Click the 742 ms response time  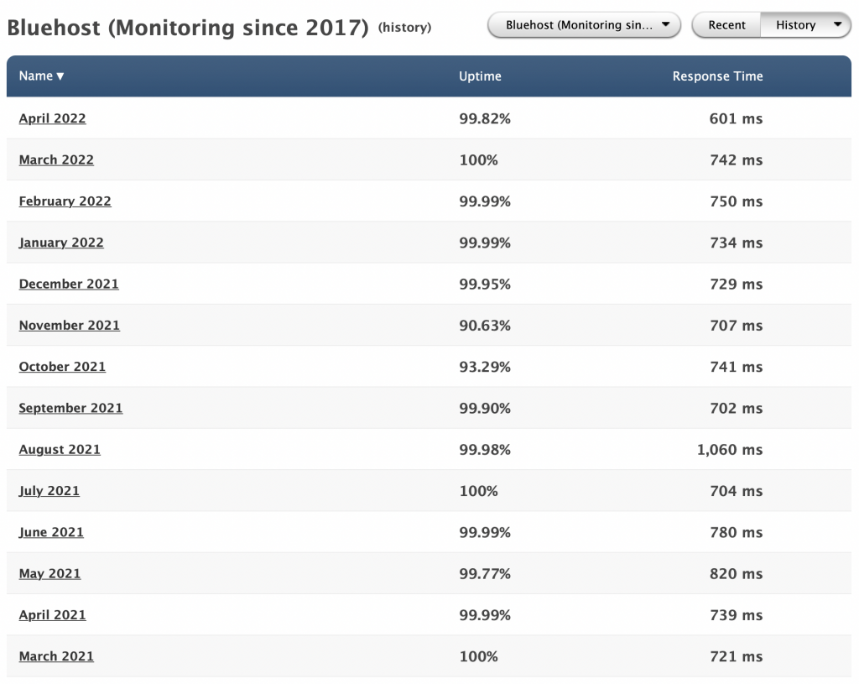coord(736,160)
